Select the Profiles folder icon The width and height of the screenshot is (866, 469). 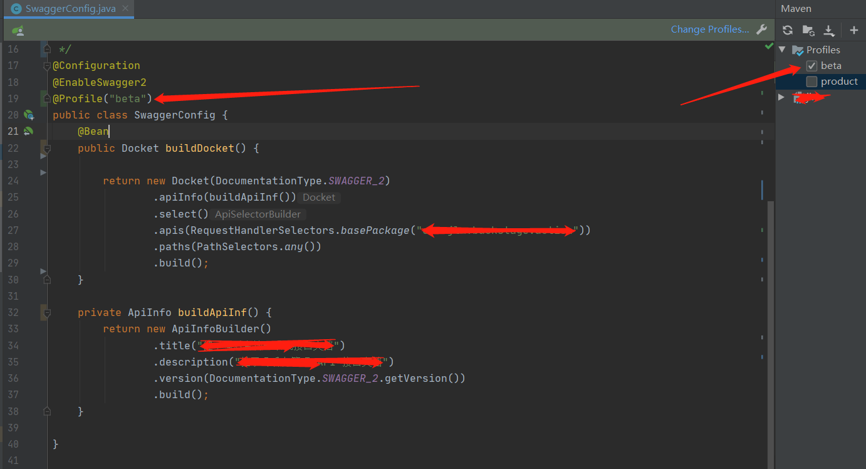[798, 50]
